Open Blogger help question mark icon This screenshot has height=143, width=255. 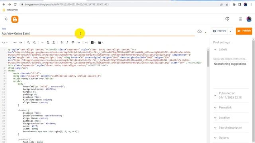pos(228,19)
